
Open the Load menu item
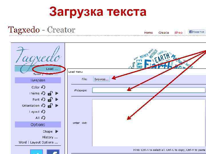tap(52, 69)
